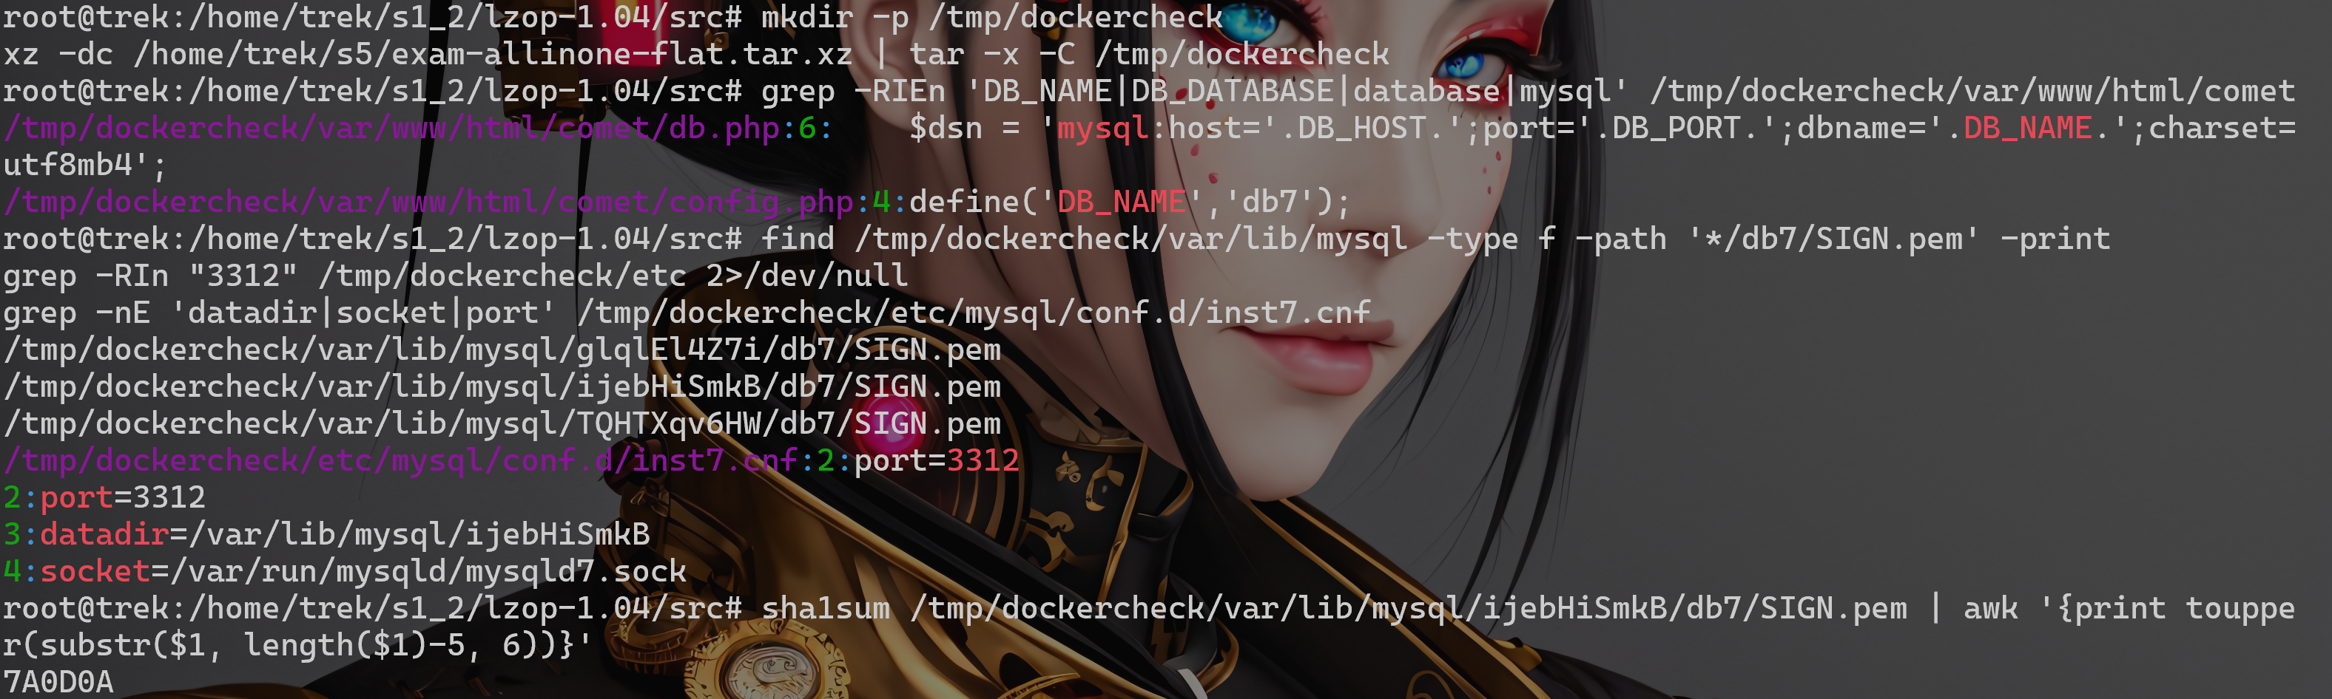2332x699 pixels.
Task: Click the red DB_NAME in define statement
Action: click(1122, 202)
